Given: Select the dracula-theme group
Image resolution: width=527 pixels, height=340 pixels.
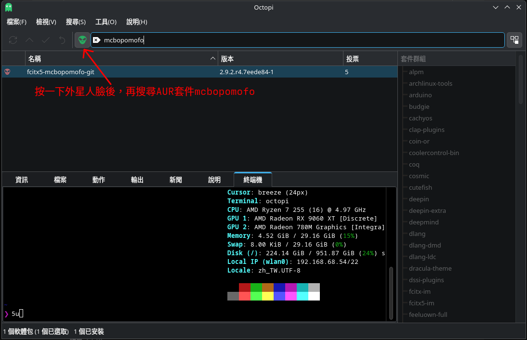Looking at the screenshot, I should point(430,268).
